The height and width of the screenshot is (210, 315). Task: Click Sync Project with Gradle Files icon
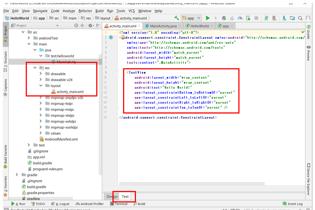point(266,18)
